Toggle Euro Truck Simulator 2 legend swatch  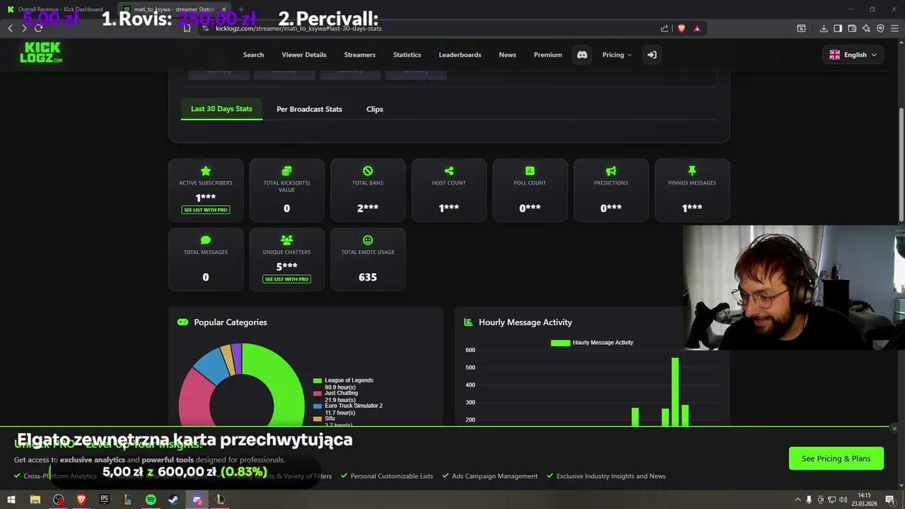317,406
